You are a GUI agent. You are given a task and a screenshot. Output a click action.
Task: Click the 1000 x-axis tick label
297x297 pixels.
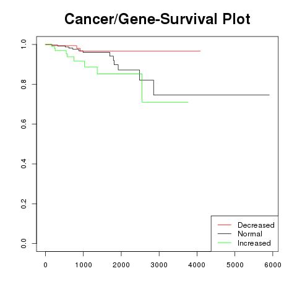tap(84, 265)
